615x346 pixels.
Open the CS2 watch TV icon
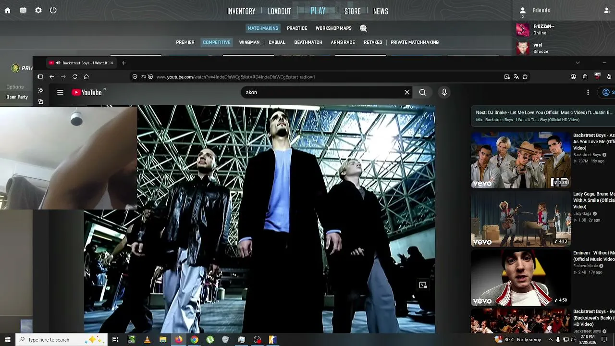[23, 11]
